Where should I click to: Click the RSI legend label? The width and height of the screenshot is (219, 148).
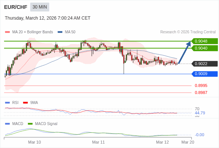[15, 103]
